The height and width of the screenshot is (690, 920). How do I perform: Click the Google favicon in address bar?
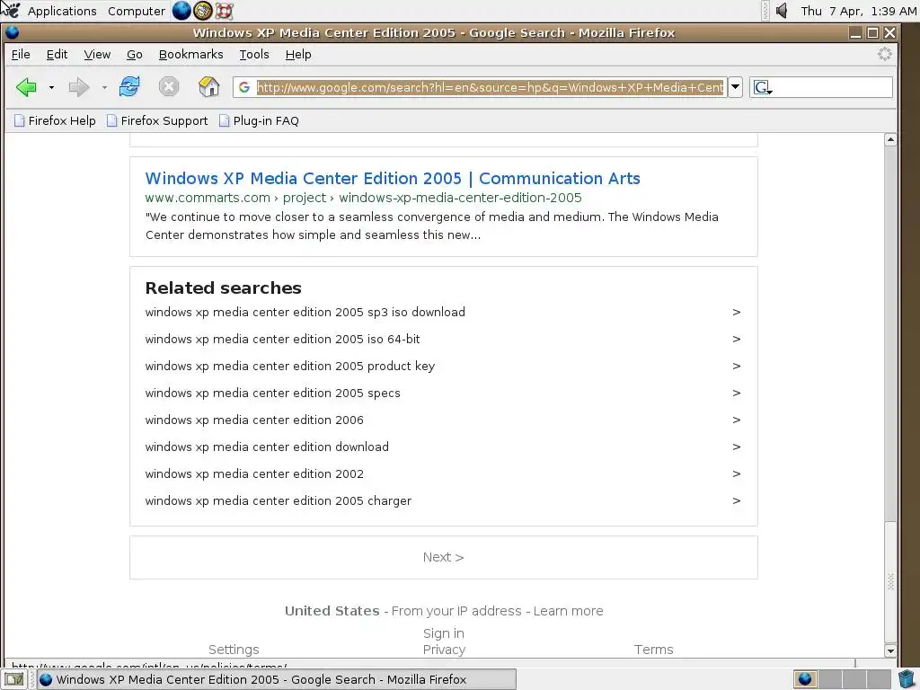point(244,87)
